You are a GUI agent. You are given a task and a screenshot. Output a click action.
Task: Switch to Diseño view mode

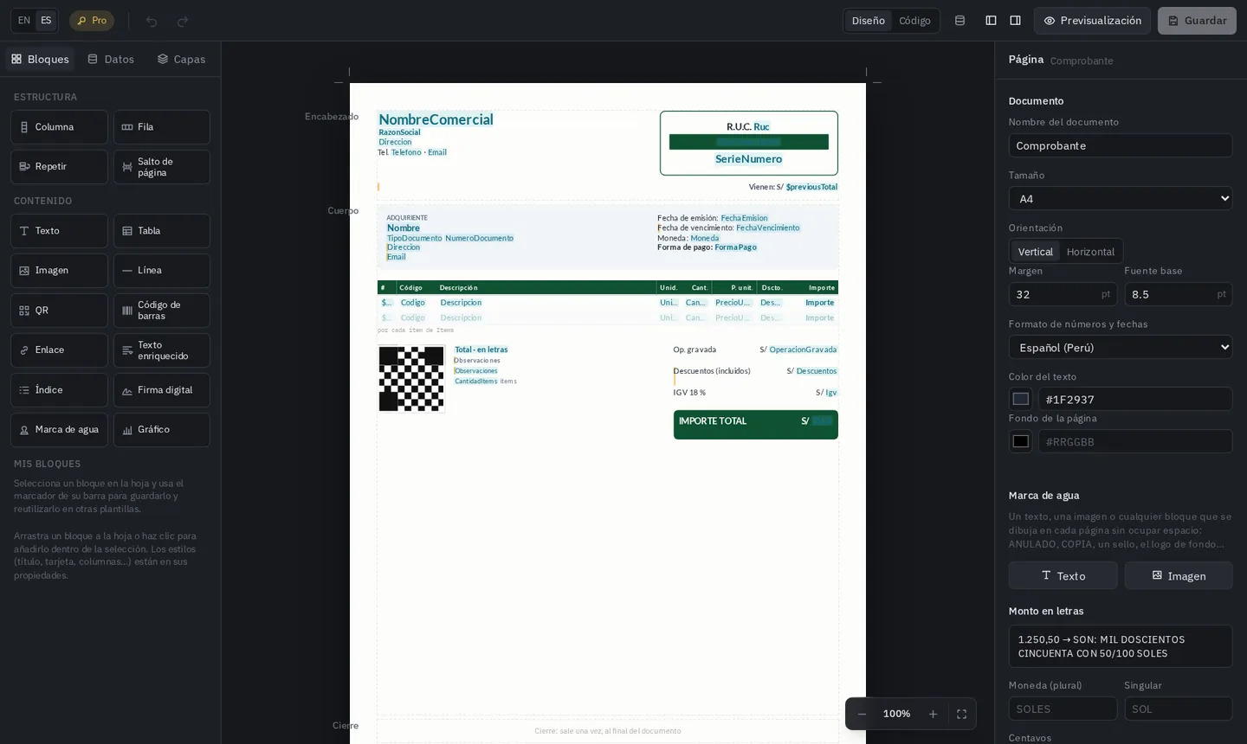pyautogui.click(x=868, y=21)
